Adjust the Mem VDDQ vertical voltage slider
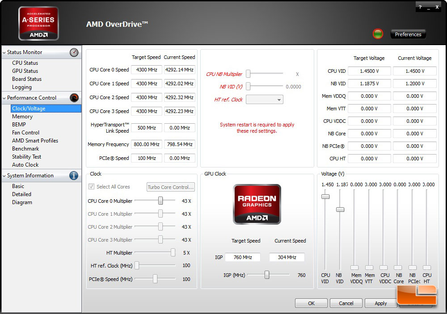The width and height of the screenshot is (447, 314). tap(354, 268)
